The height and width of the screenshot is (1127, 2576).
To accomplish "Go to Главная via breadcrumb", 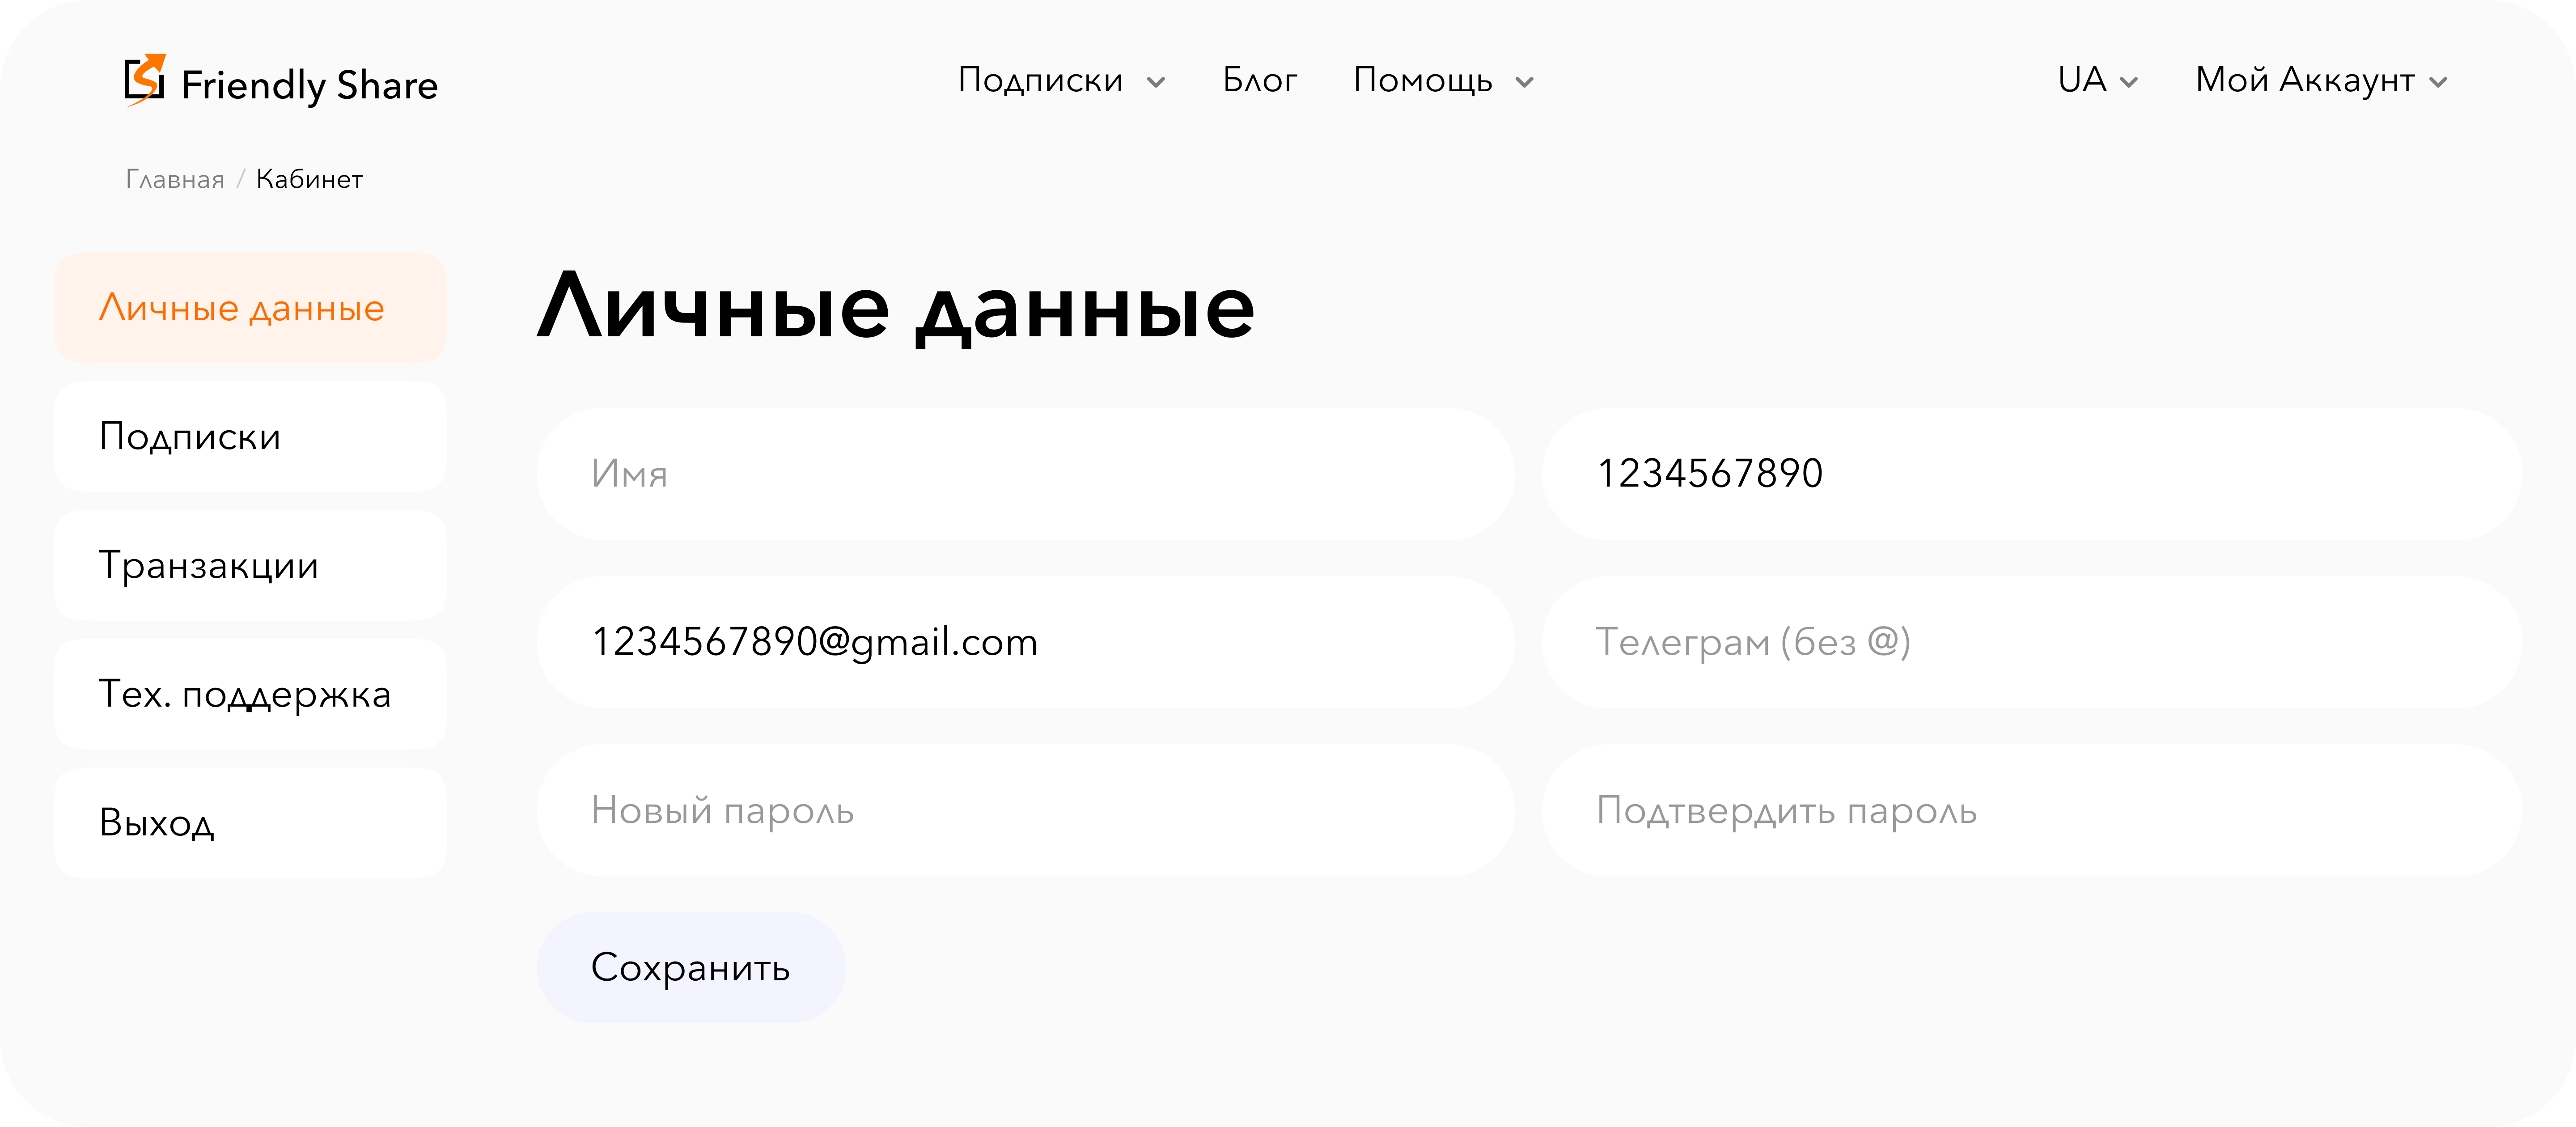I will pos(175,179).
